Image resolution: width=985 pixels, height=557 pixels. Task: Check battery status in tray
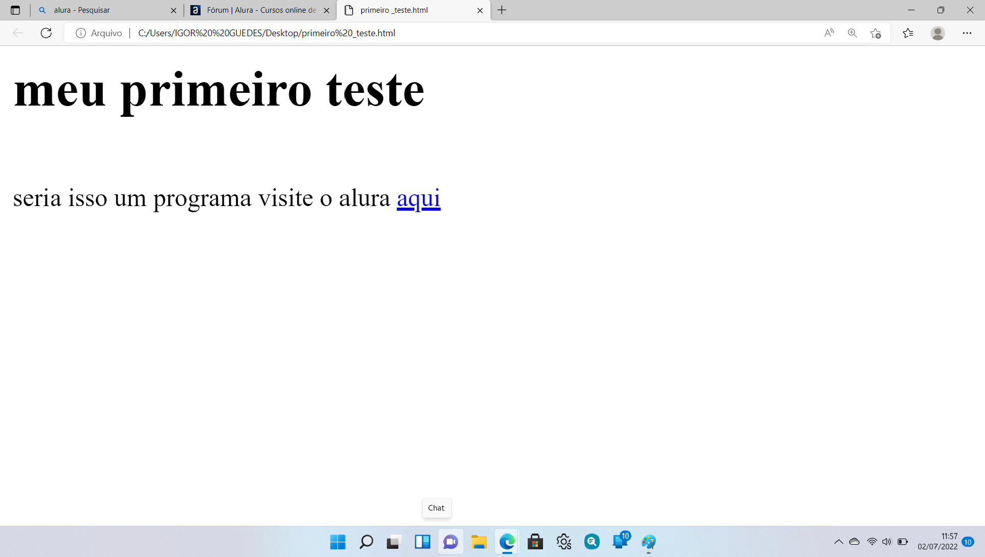point(902,542)
